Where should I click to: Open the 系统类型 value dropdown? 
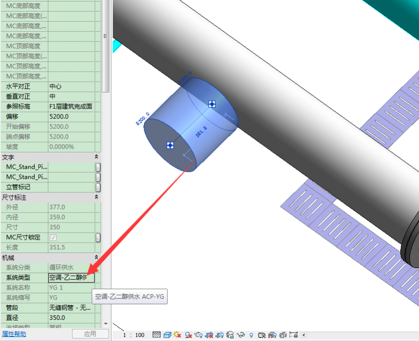72,278
